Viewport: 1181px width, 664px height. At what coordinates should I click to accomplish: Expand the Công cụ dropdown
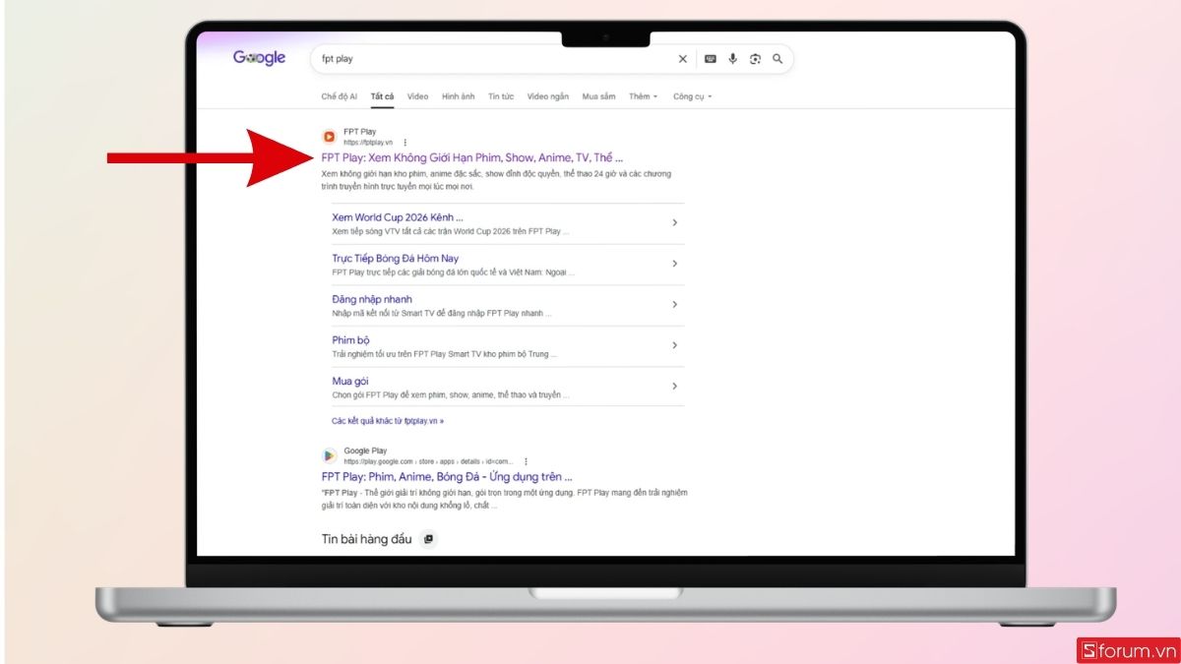pyautogui.click(x=692, y=96)
